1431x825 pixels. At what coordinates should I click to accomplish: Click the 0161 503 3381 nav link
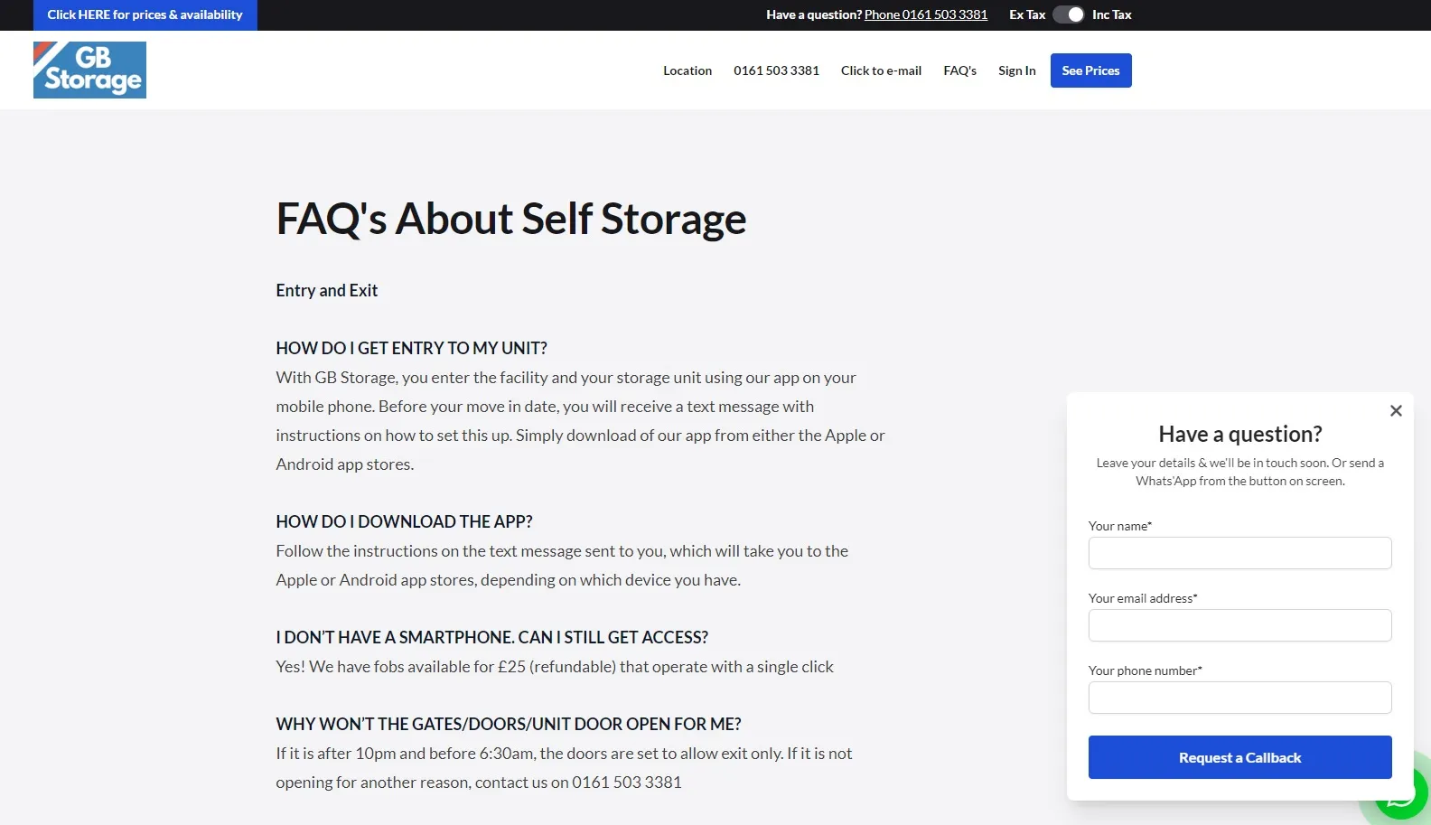[x=776, y=70]
